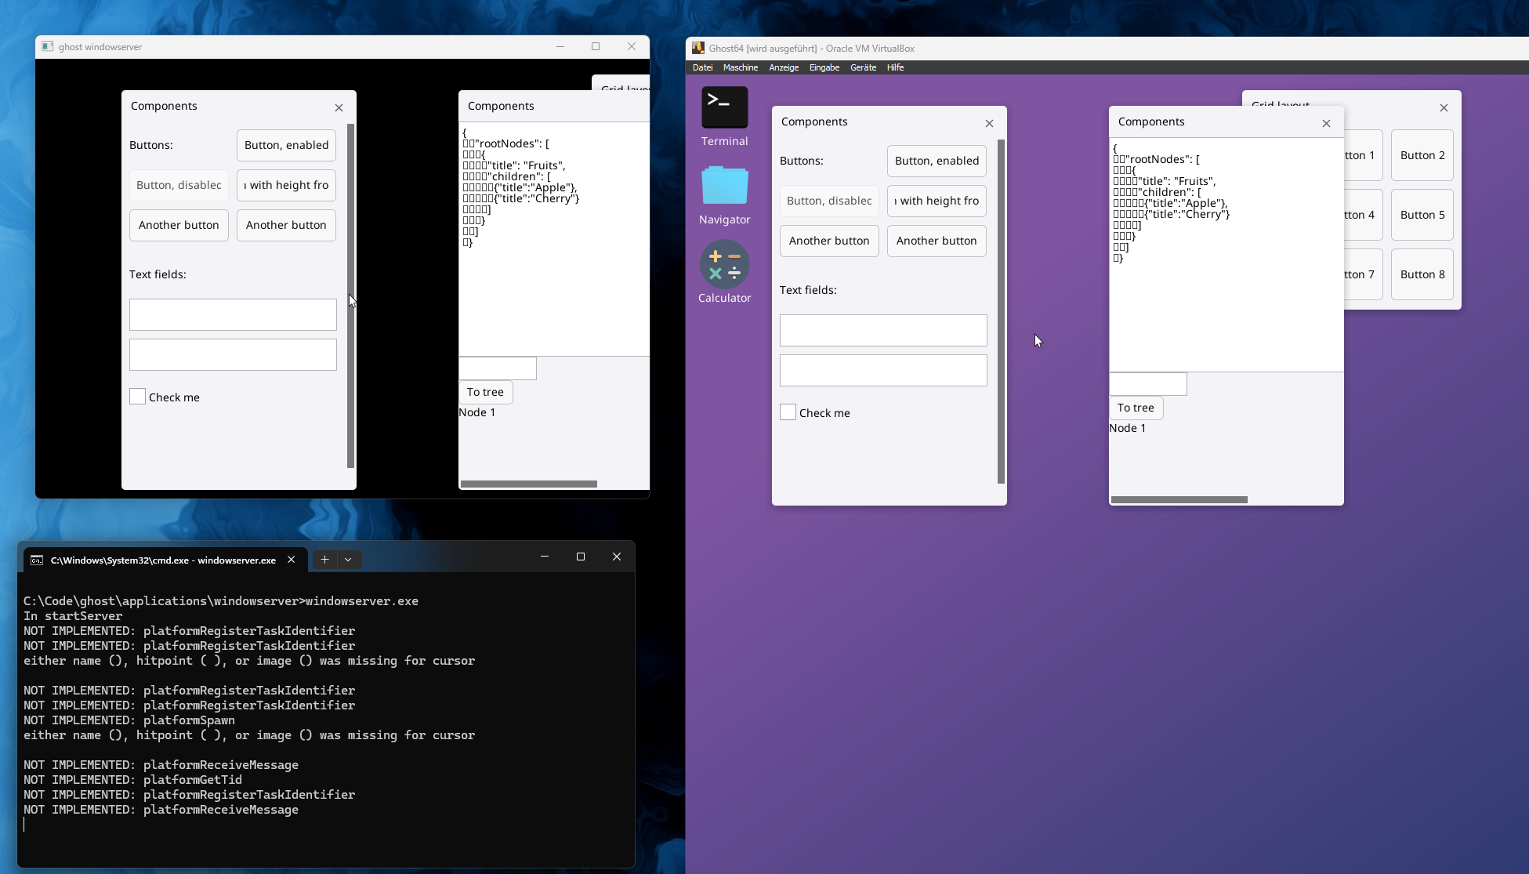Select Node 1 in the tree view

(x=476, y=412)
